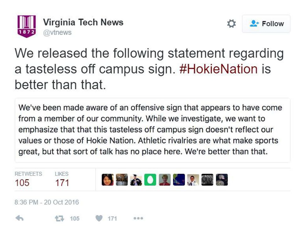Click the 8:36 PM - 20 Oct 2016 timestamp
The image size is (308, 235).
47,202
